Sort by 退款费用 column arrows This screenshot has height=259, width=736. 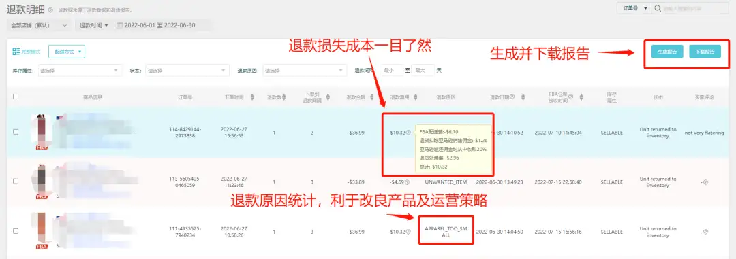point(416,97)
